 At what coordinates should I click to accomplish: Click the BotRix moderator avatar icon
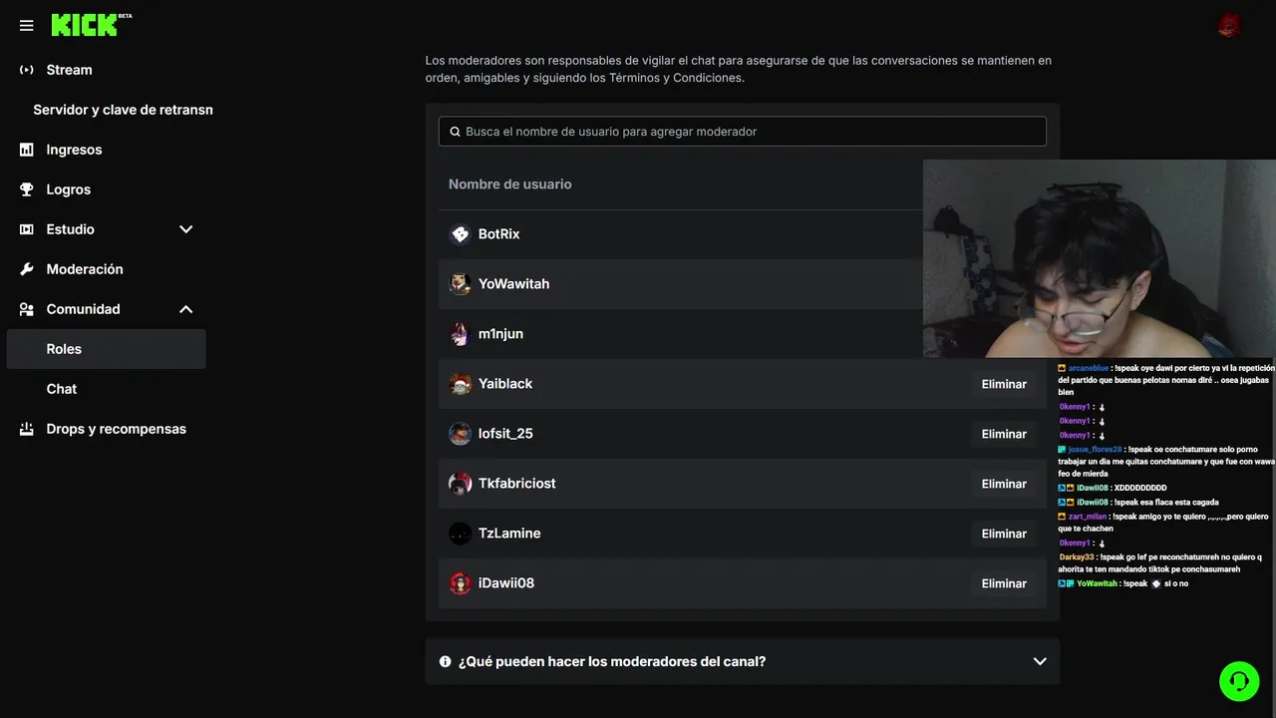[x=460, y=234]
